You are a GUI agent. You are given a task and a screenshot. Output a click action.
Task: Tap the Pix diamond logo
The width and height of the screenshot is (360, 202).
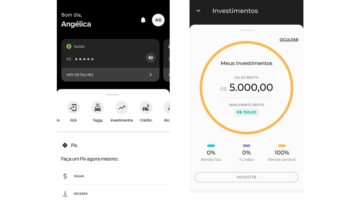(65, 145)
